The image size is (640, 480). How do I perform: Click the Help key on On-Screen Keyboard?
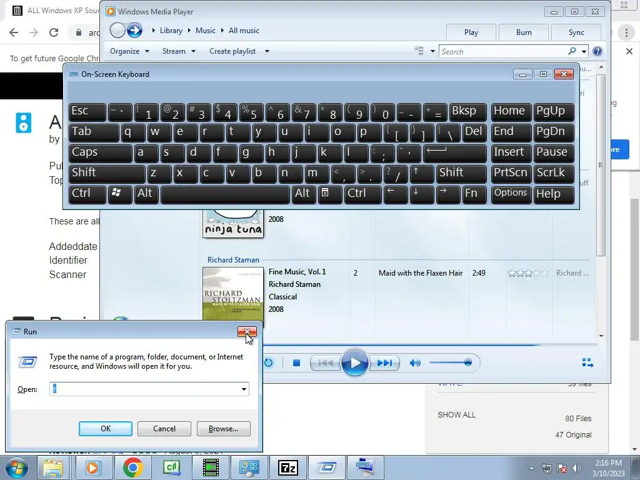tap(554, 194)
